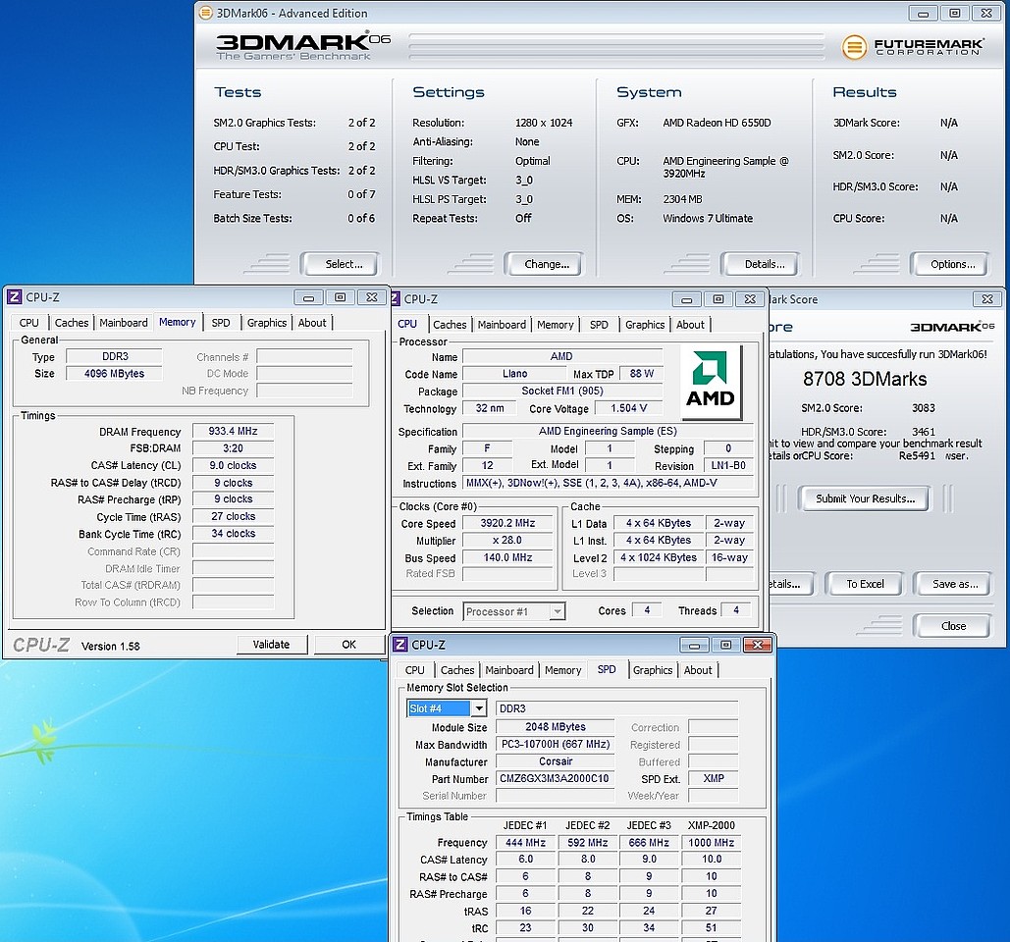Open system Details... in 3DMark06
This screenshot has width=1010, height=942.
[761, 264]
